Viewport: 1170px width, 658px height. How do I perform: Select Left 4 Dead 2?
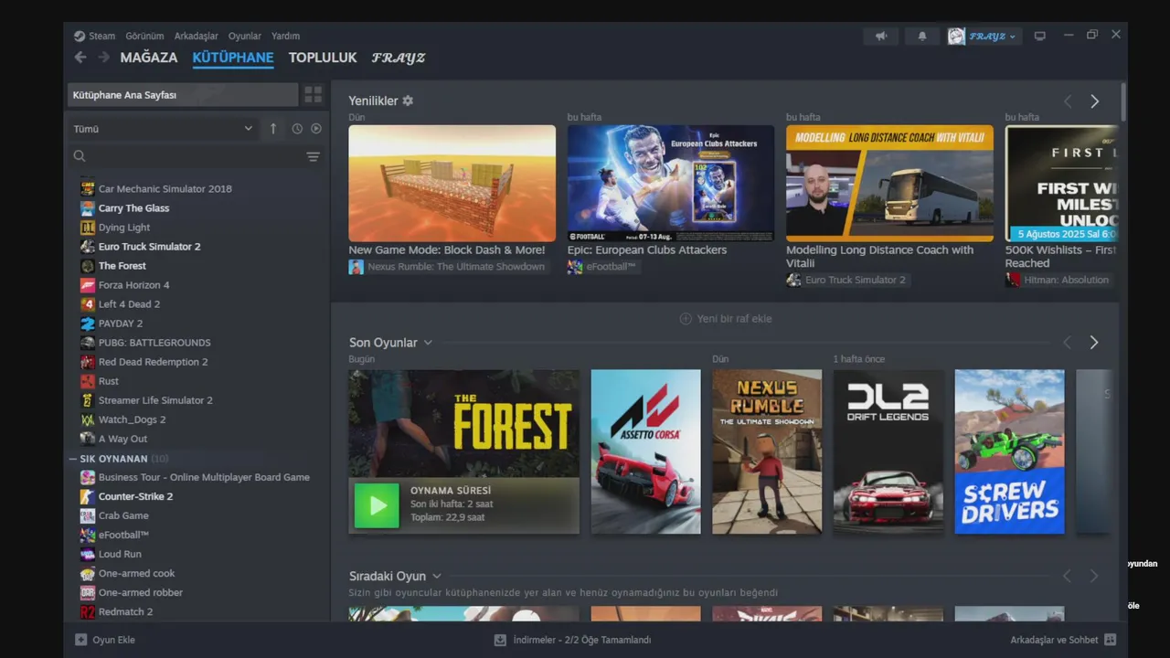tap(129, 304)
